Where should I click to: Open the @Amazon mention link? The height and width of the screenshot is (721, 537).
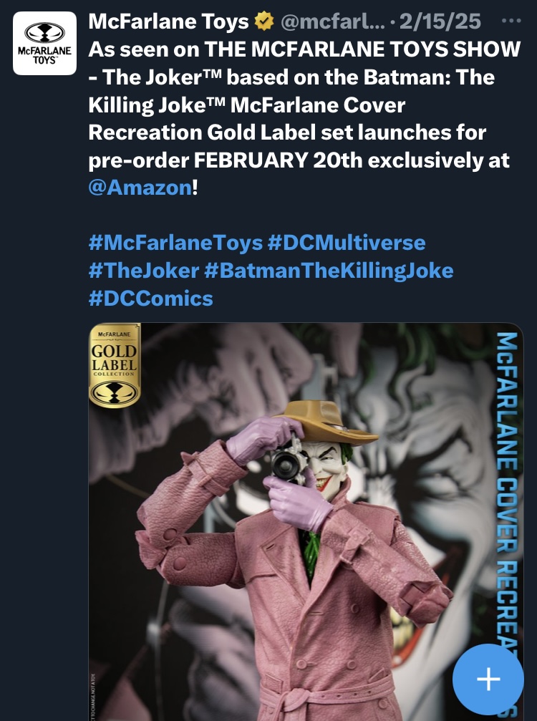click(x=140, y=188)
